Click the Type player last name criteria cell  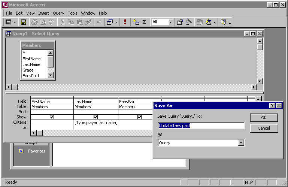(96, 123)
